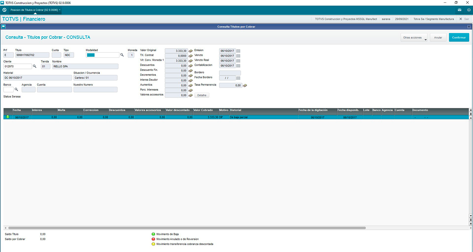Click inside the Cliente input field
Screen dimensions: 473x252
17,66
